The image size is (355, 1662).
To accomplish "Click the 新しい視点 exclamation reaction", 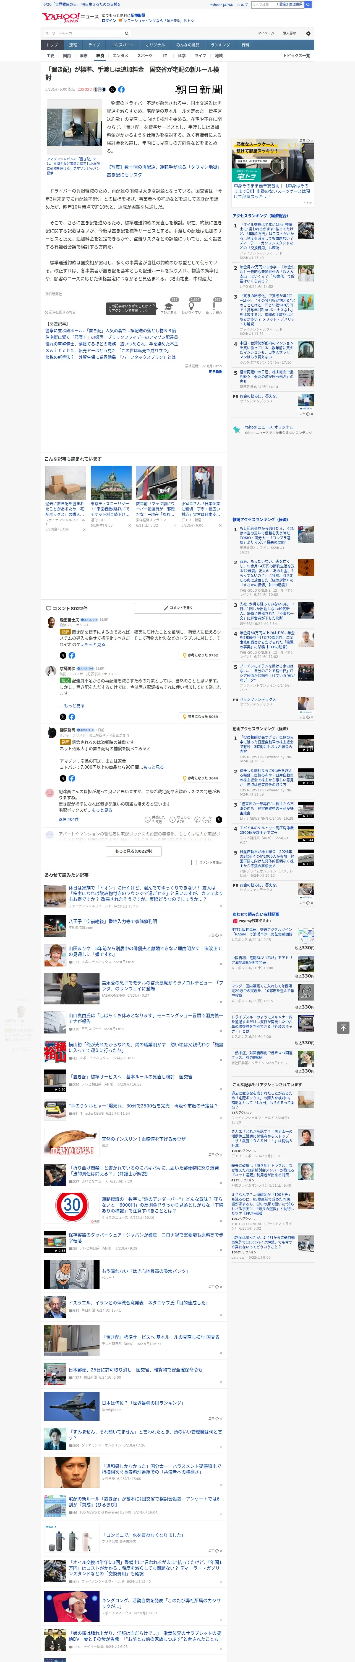I will tap(214, 306).
